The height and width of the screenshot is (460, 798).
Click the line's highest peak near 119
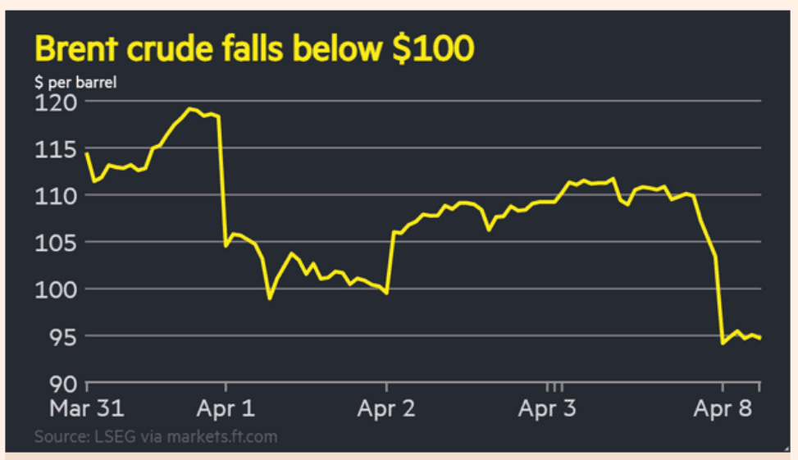190,108
